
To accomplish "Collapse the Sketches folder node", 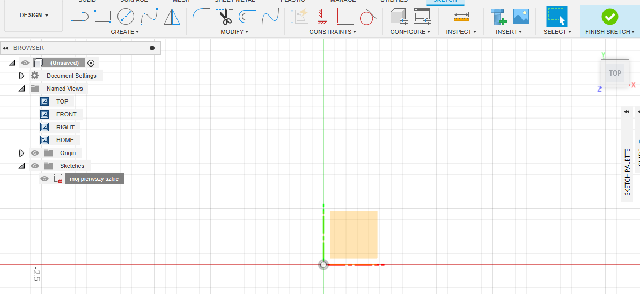I will (x=21, y=166).
